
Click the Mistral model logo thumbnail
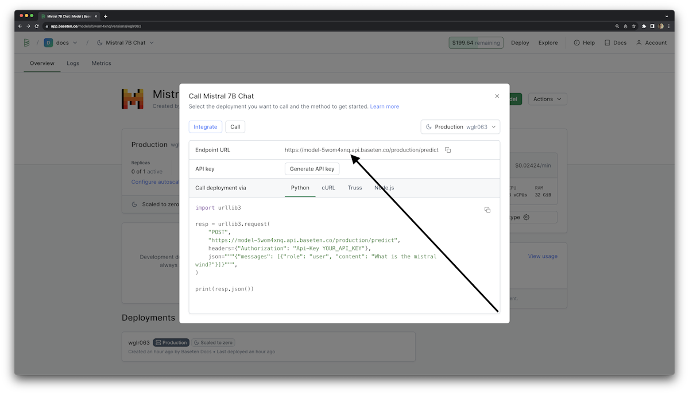pos(133,99)
